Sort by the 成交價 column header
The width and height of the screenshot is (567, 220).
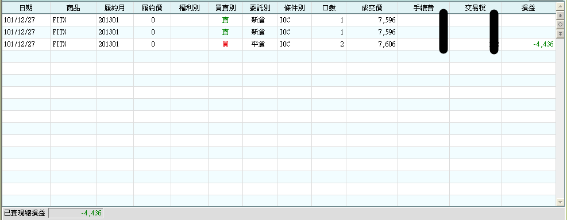click(x=372, y=8)
